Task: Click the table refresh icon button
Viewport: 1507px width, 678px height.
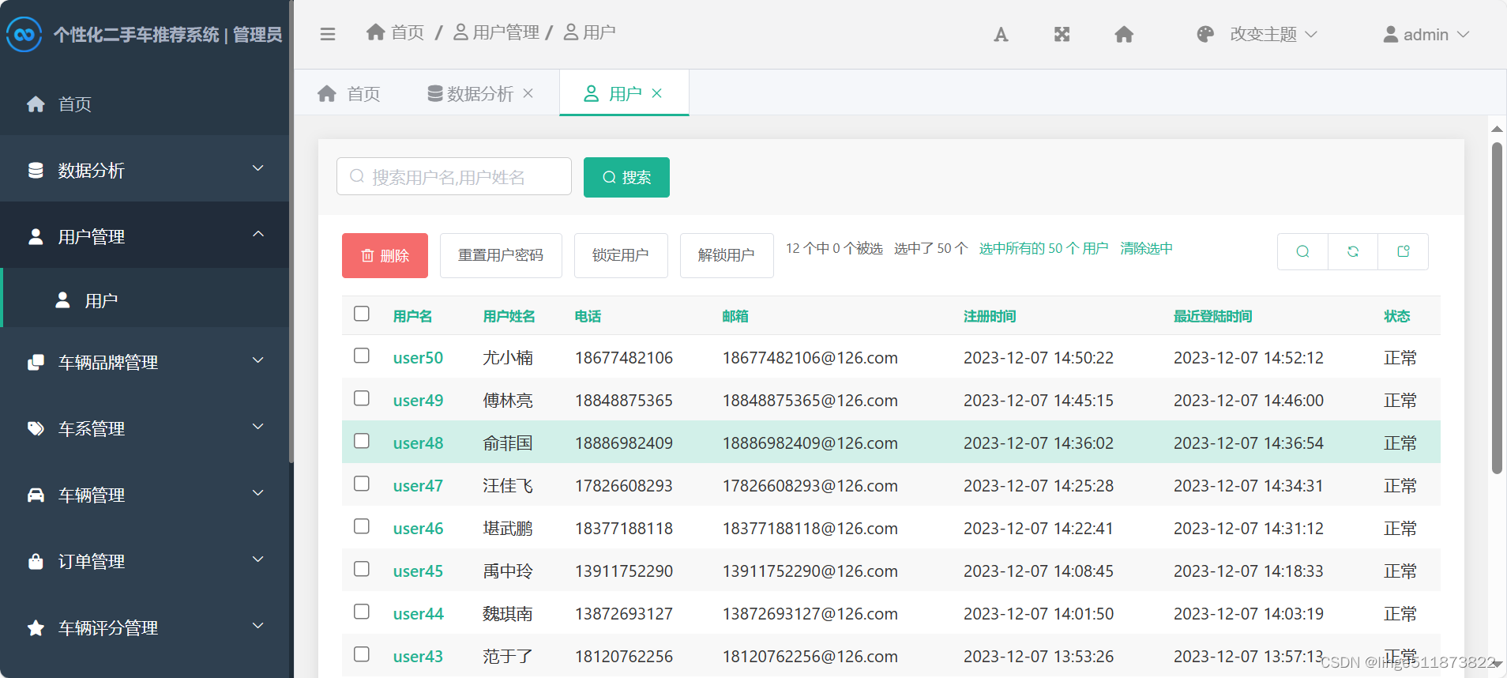Action: coord(1353,251)
